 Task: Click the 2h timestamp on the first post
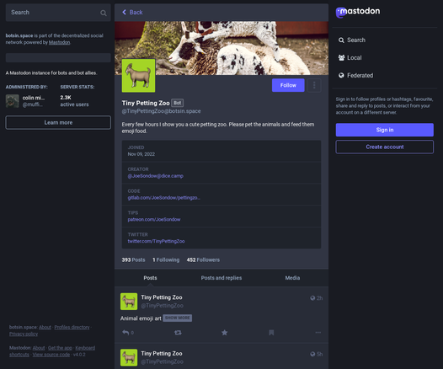click(x=319, y=297)
